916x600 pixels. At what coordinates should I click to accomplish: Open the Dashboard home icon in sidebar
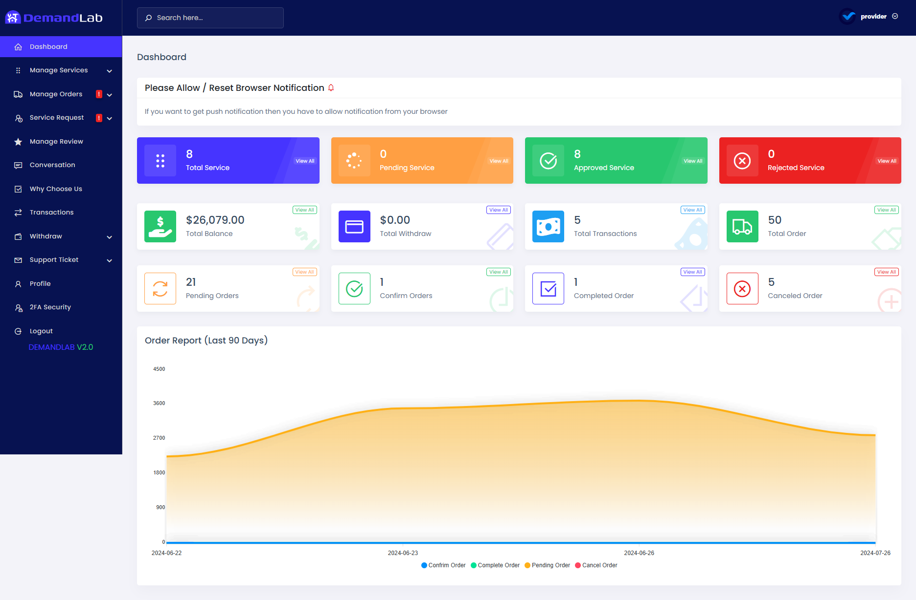(x=18, y=46)
